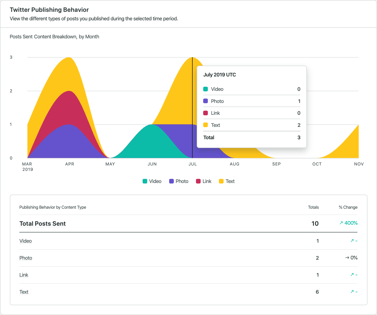
Task: Toggle the Video series in chart legend
Action: tap(152, 181)
